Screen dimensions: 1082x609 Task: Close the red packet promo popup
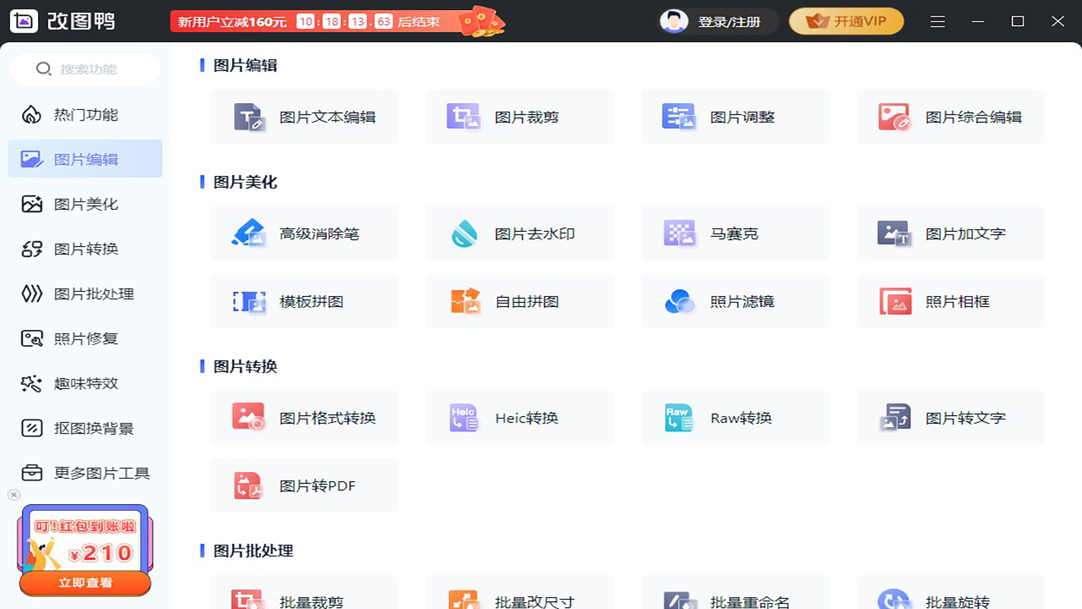pyautogui.click(x=14, y=495)
